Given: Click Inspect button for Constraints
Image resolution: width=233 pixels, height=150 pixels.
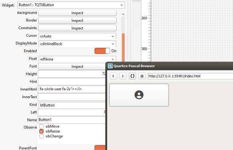Looking at the screenshot, I should [x=77, y=28].
